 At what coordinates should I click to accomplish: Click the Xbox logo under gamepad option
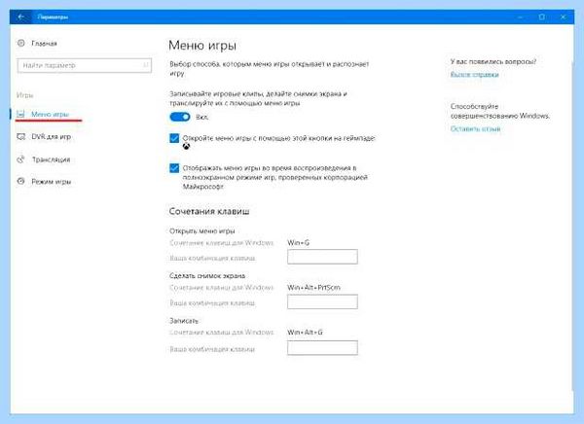point(186,146)
